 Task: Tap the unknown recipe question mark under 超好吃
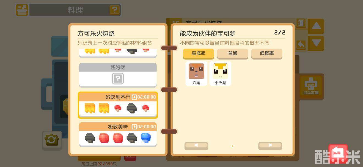click(x=118, y=79)
